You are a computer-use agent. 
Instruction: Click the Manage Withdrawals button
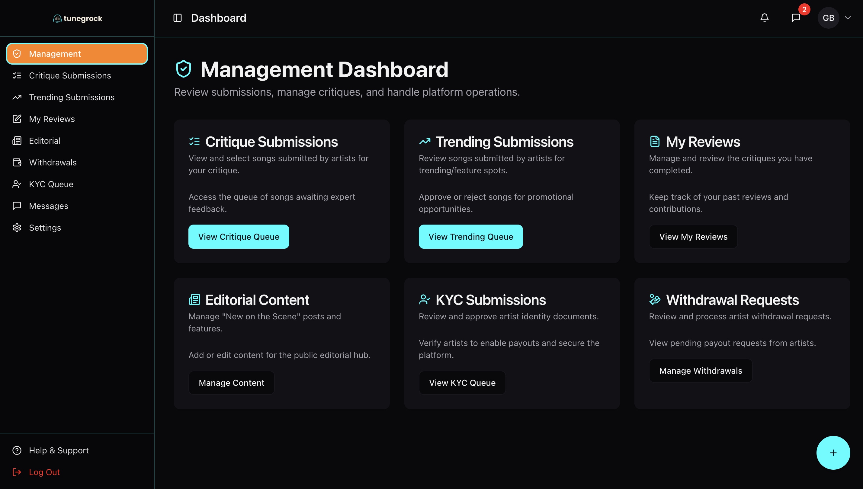coord(701,370)
